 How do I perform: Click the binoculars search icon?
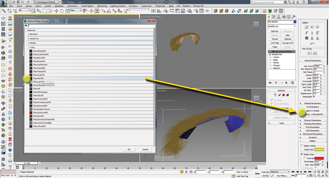coord(285,2)
